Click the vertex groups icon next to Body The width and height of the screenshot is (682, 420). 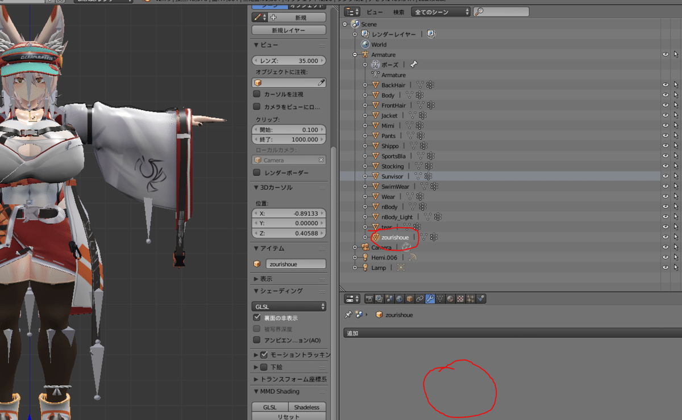[419, 95]
